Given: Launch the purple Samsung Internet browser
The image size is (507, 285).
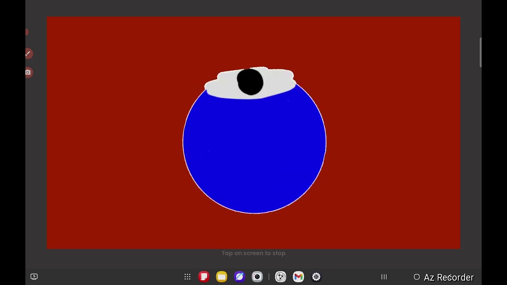Looking at the screenshot, I should 239,277.
